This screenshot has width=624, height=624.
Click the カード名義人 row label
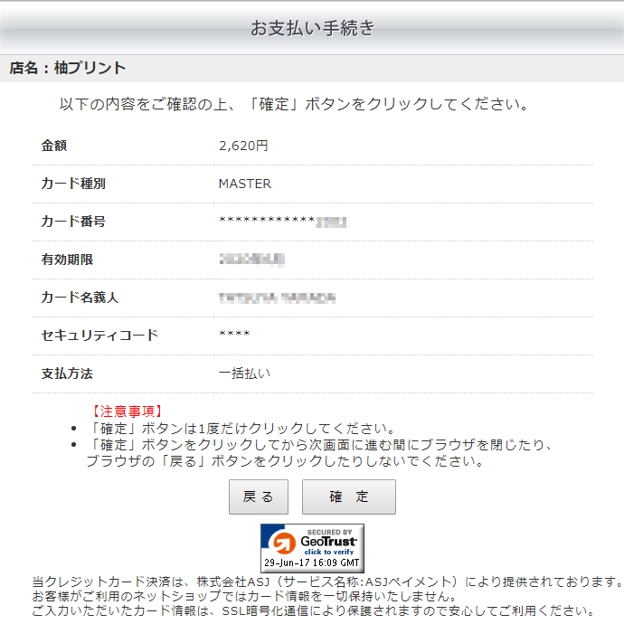[x=80, y=298]
